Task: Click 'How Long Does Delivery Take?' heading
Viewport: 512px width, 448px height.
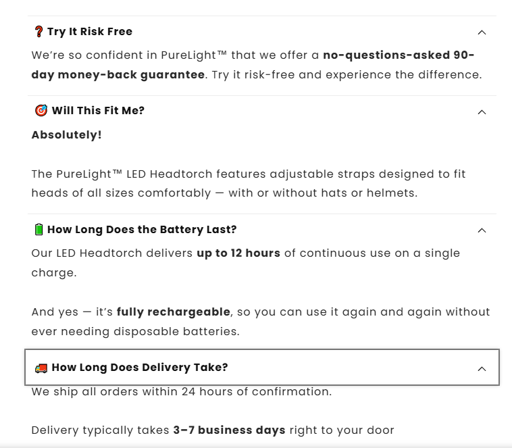Action: pos(140,368)
